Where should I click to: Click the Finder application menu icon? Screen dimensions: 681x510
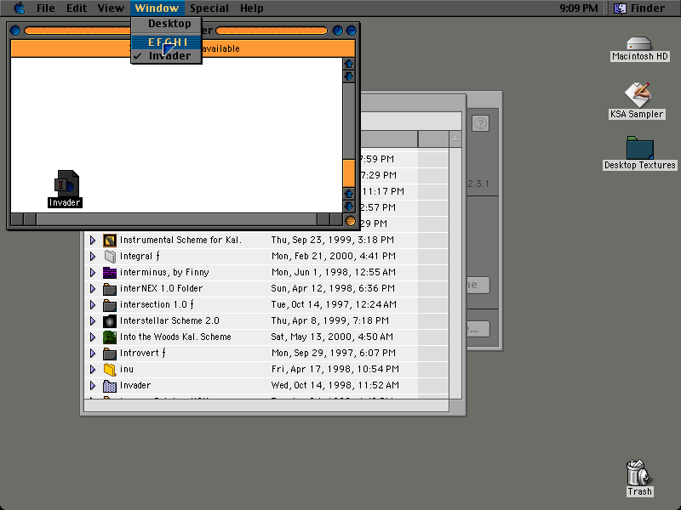(620, 8)
